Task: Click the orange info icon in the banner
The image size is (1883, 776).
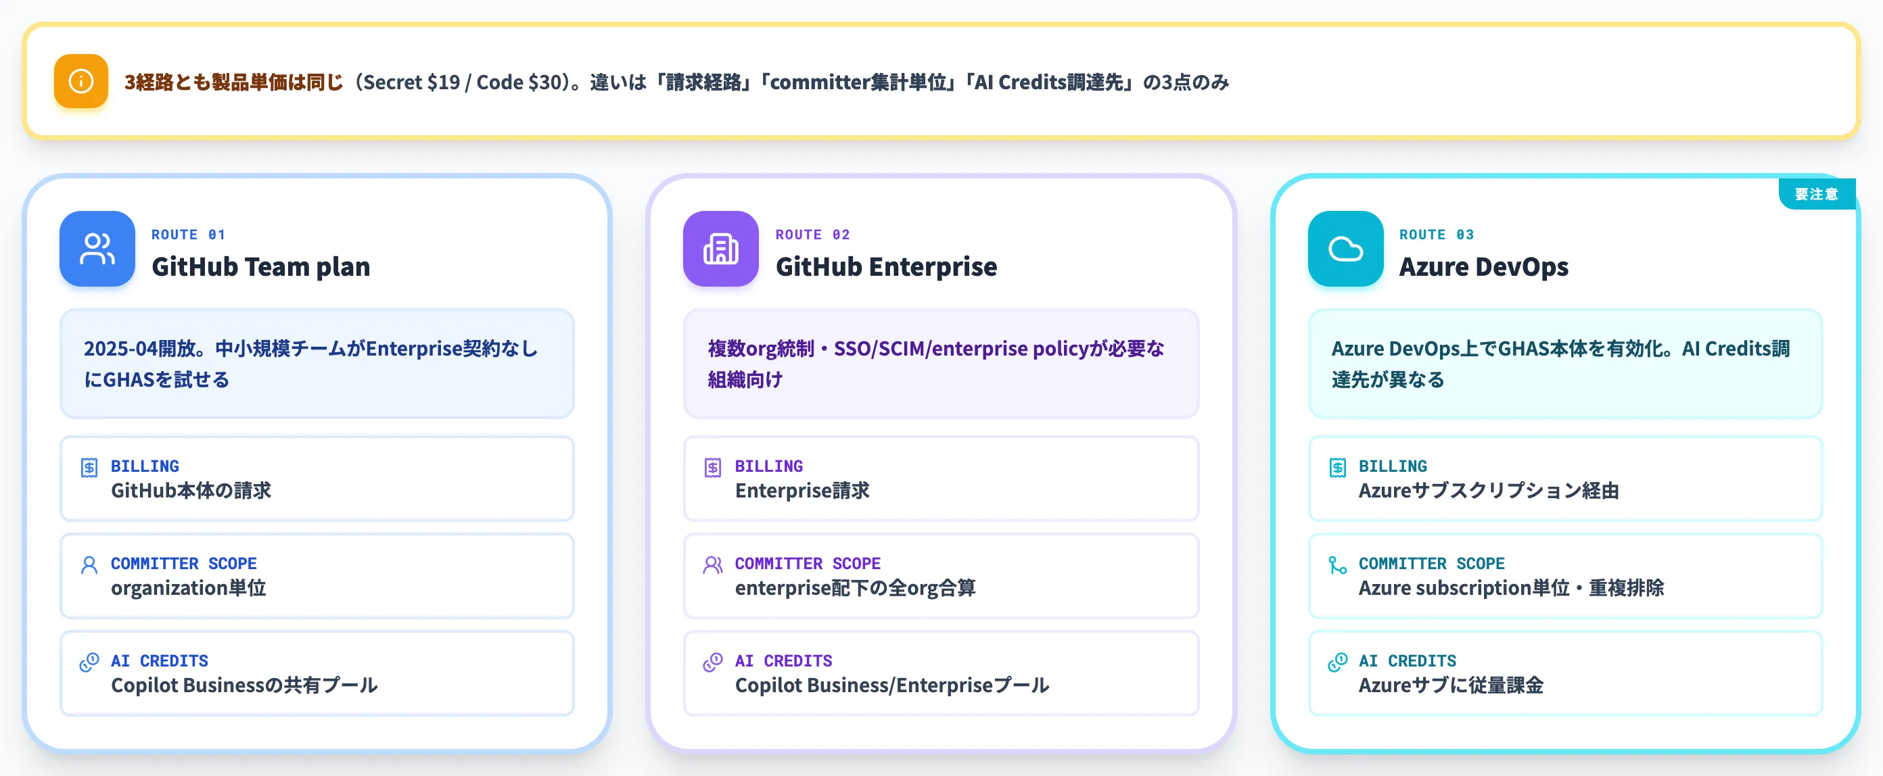Action: (x=81, y=81)
